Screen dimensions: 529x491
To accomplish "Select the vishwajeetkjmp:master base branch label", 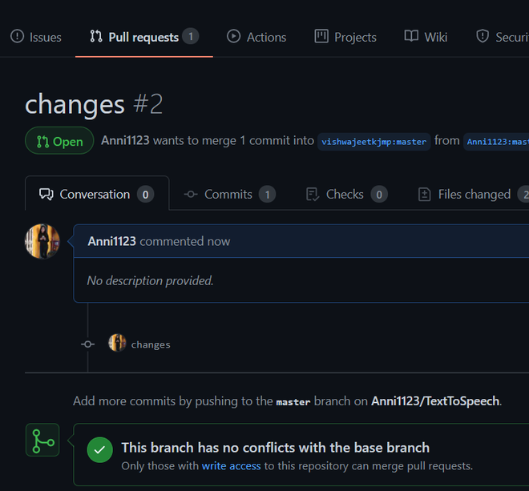I will 374,142.
